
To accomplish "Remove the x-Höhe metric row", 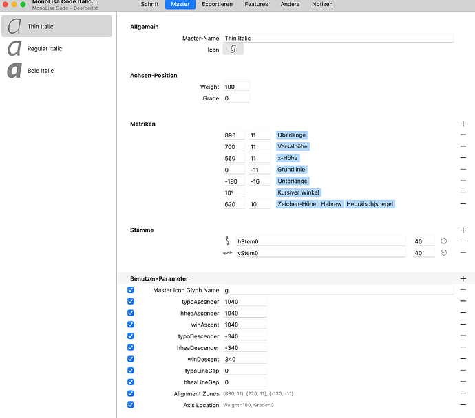I will click(463, 158).
